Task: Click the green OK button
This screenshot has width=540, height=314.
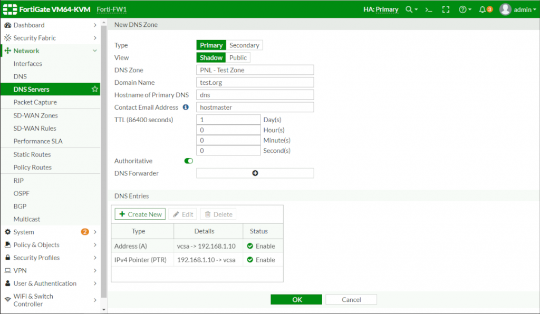Action: click(x=296, y=299)
